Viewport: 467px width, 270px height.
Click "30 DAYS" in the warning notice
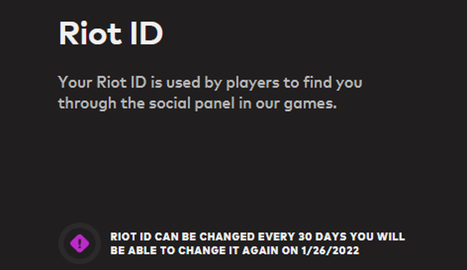(322, 236)
